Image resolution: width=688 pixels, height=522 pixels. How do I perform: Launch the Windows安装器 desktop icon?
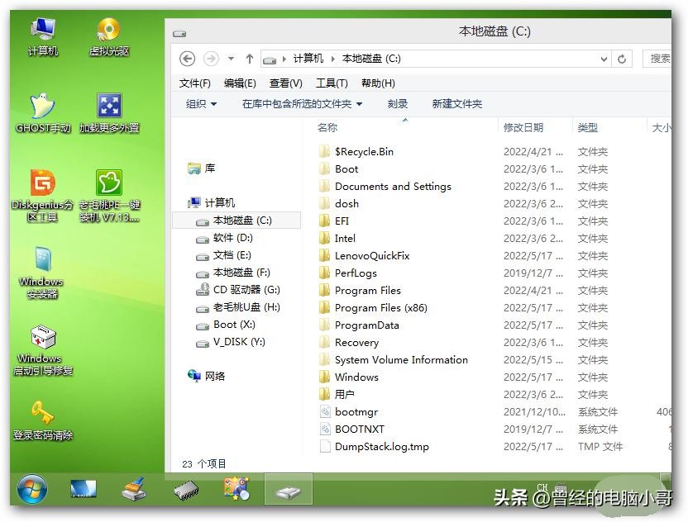click(42, 261)
